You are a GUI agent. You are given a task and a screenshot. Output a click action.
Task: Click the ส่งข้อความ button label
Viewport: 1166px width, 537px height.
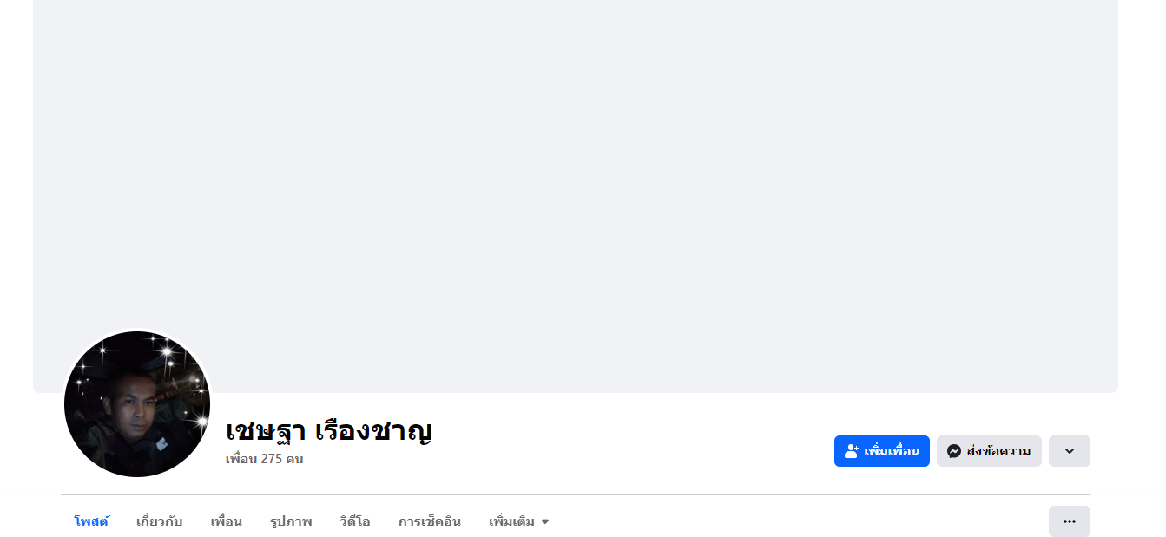coord(998,451)
